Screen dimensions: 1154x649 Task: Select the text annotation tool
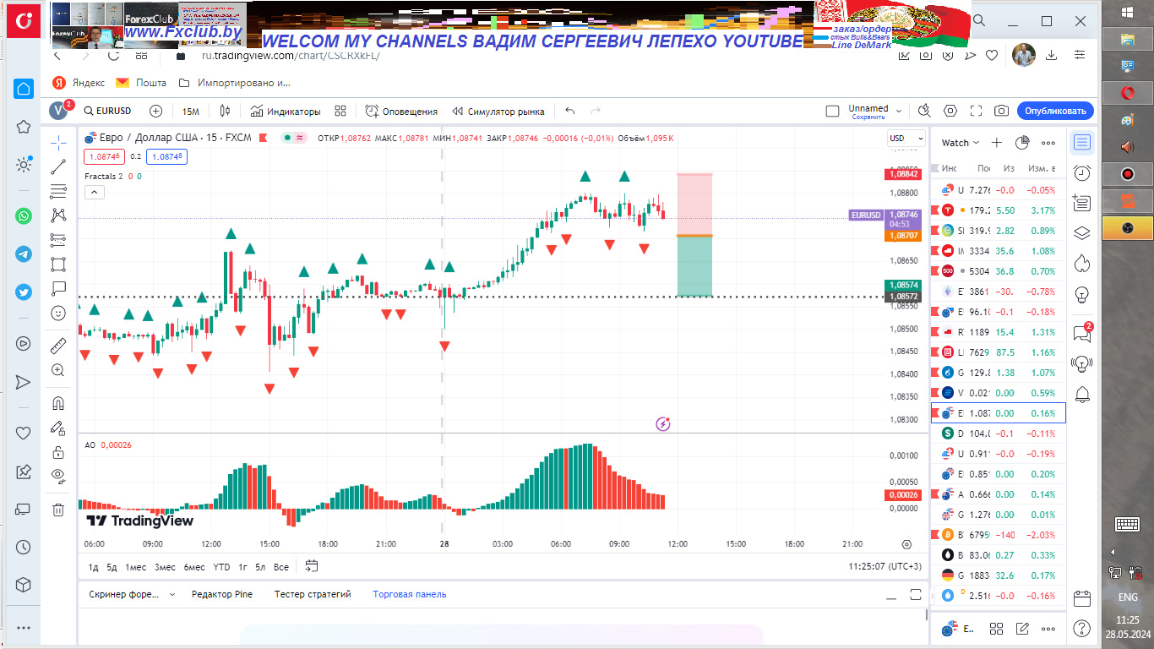coord(58,288)
